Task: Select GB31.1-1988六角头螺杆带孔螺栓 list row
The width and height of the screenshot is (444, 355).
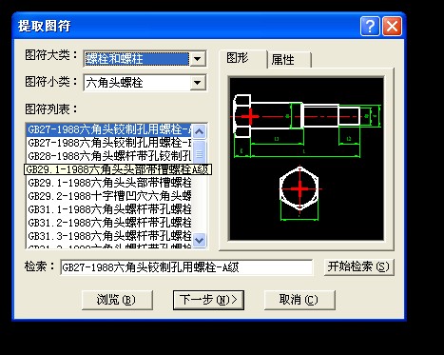Action: click(x=109, y=209)
